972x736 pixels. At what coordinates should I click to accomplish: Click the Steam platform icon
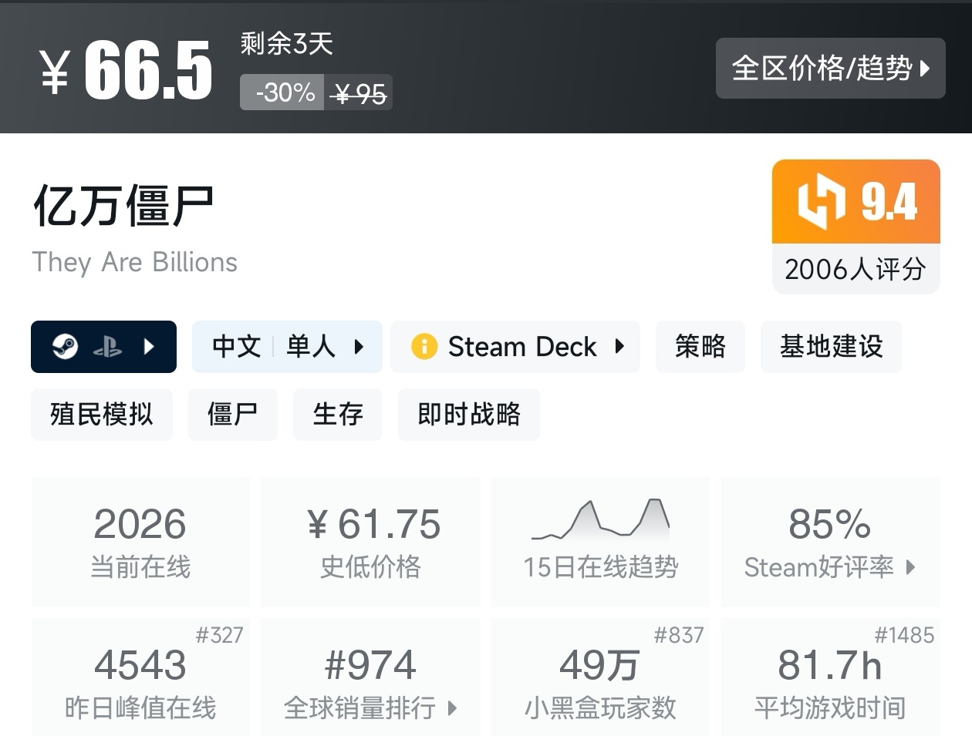click(65, 347)
